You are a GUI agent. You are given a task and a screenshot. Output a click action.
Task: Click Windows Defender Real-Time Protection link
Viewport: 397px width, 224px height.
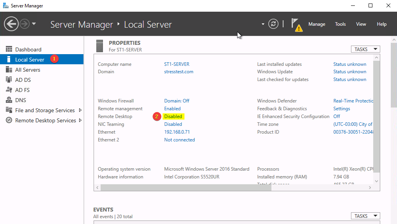click(x=353, y=101)
